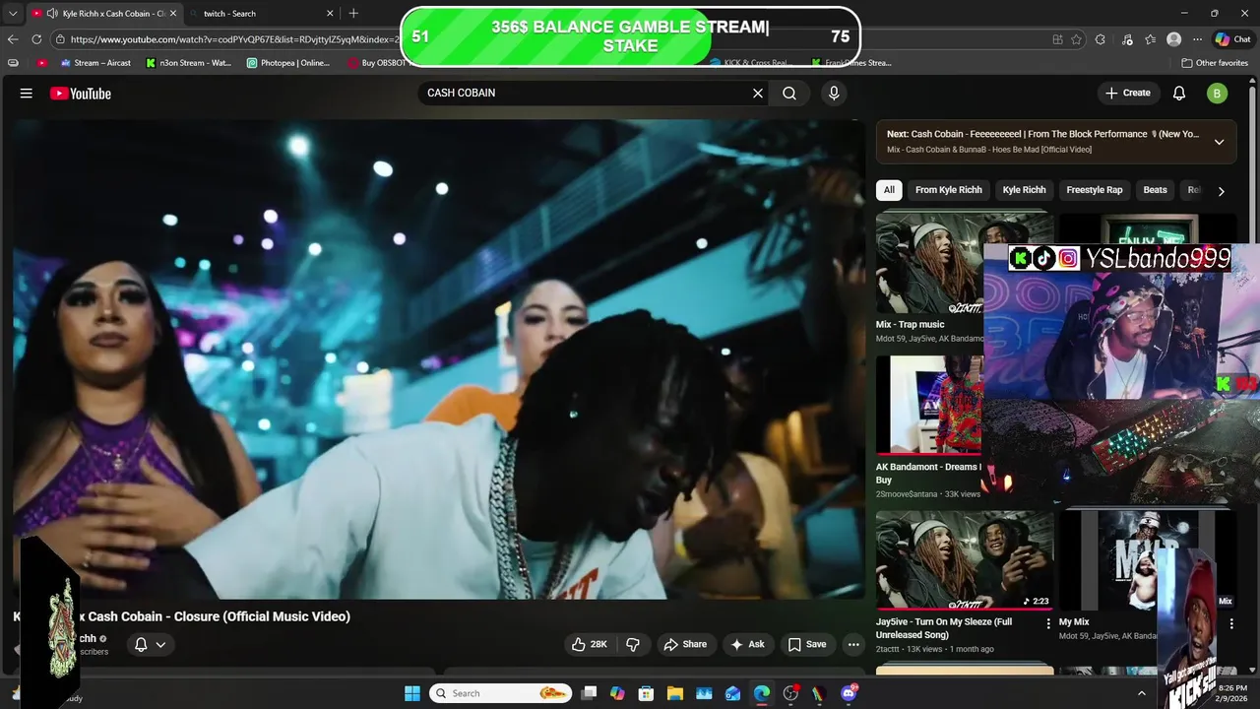
Task: Open the Ask AI feature
Action: 747,644
